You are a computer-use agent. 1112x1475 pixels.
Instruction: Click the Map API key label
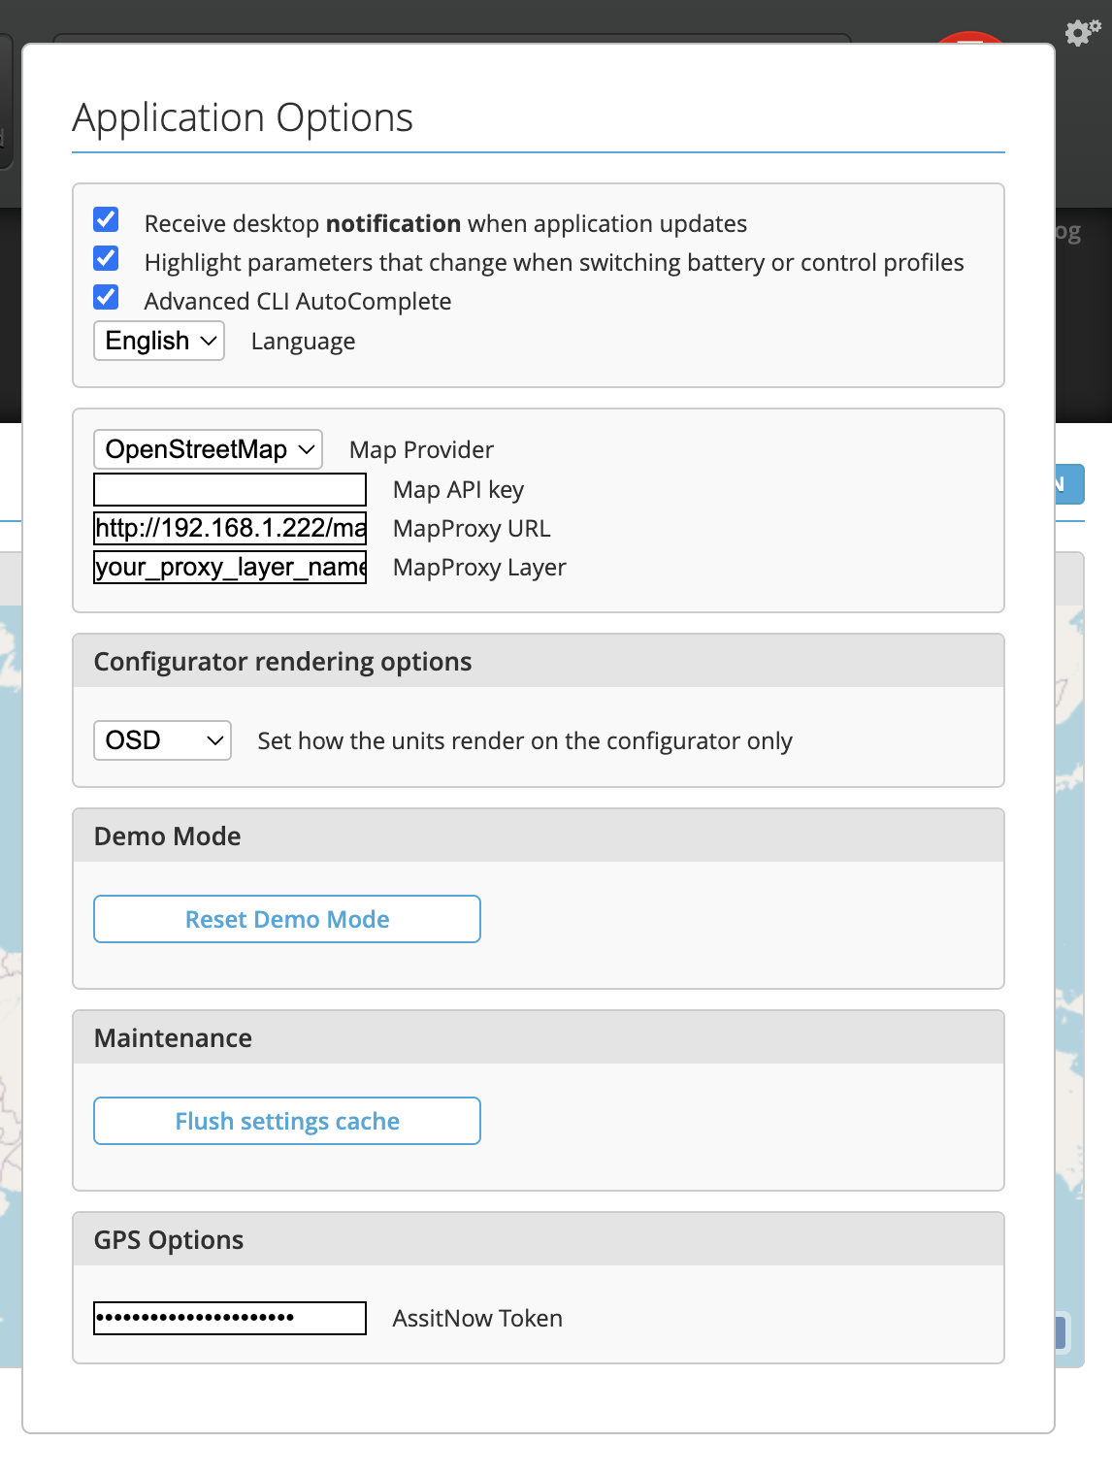458,490
